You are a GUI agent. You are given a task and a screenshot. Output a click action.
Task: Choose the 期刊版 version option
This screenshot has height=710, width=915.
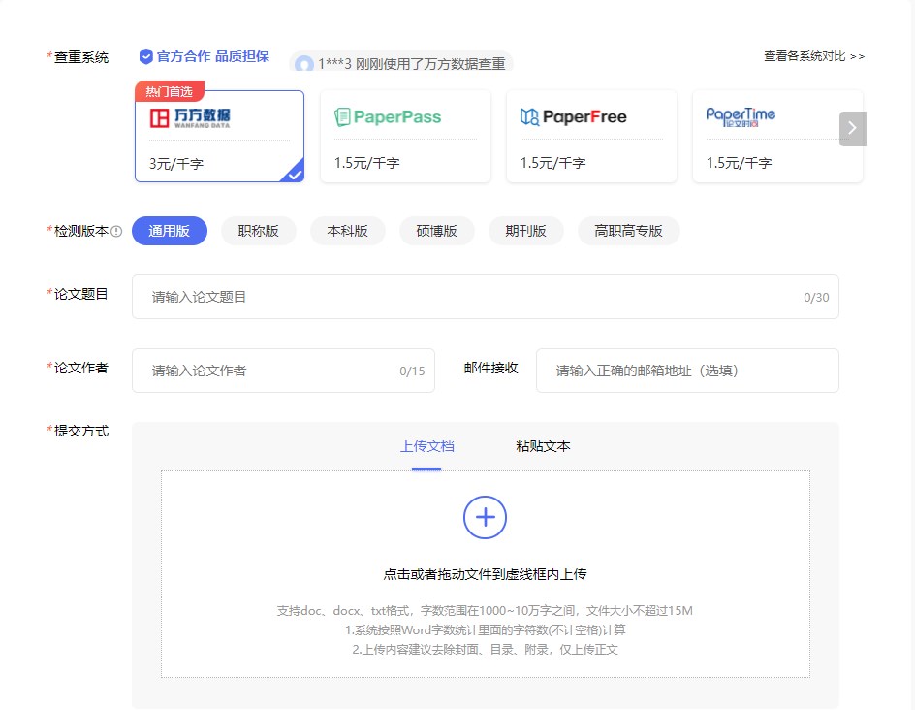525,231
